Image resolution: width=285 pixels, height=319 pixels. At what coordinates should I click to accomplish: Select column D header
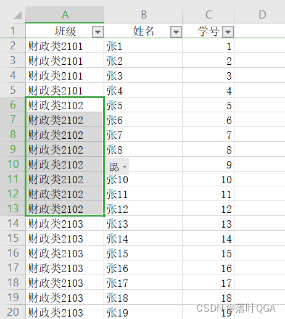[260, 15]
